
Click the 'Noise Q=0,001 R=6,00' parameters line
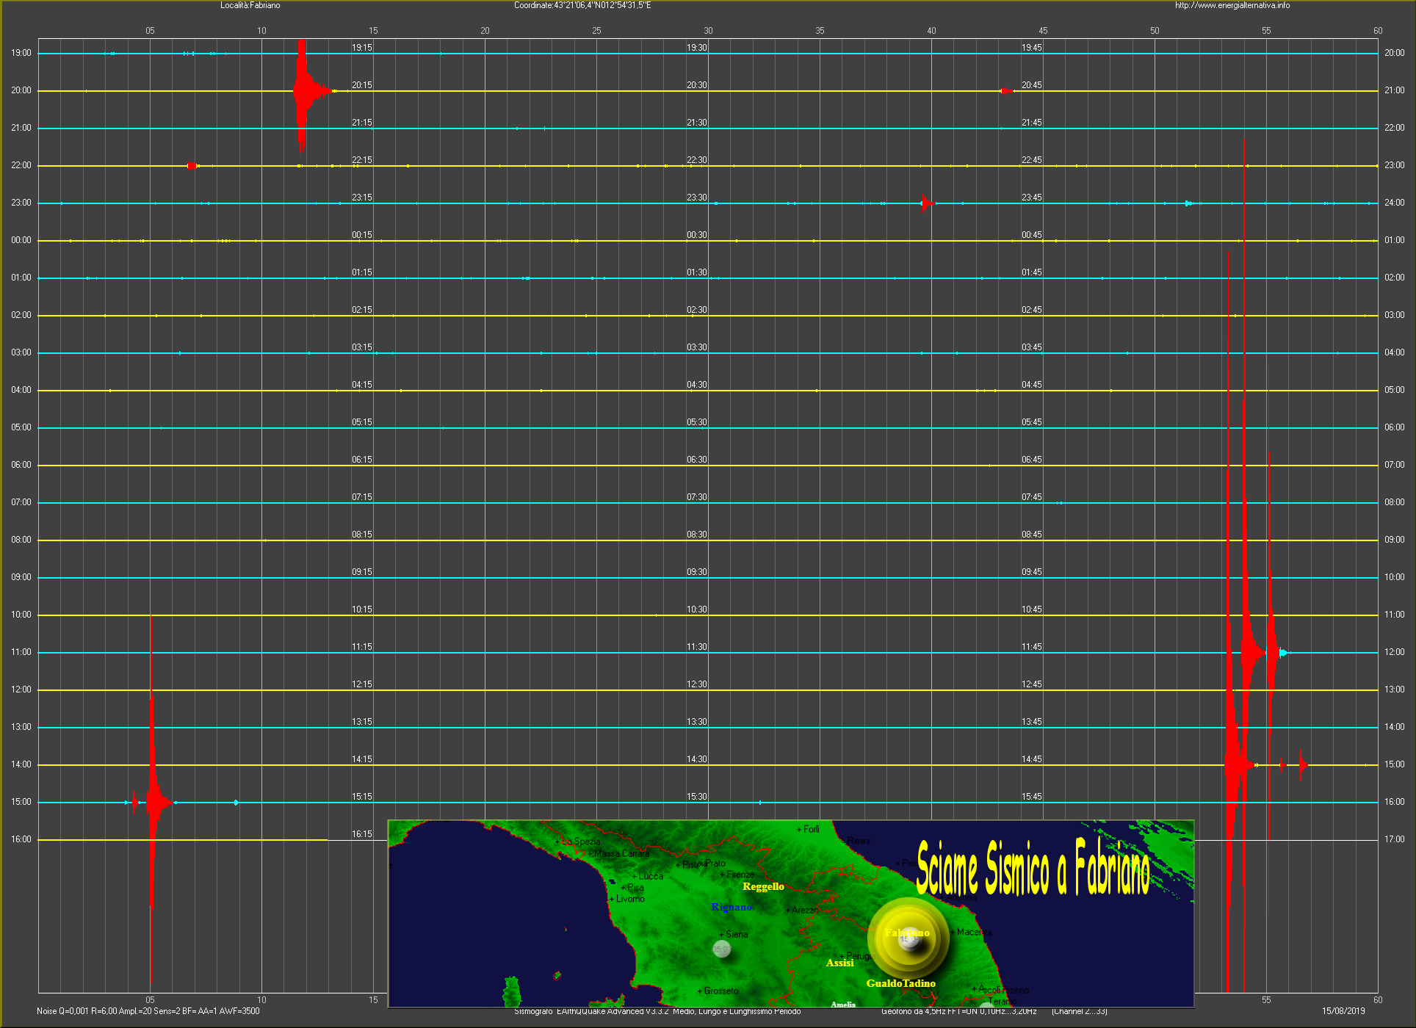[148, 1011]
